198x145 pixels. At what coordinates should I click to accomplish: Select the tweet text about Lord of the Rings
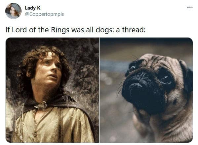coord(75,30)
